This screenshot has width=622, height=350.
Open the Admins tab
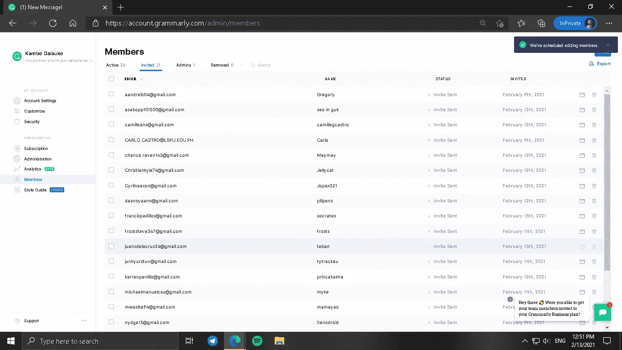[x=185, y=65]
